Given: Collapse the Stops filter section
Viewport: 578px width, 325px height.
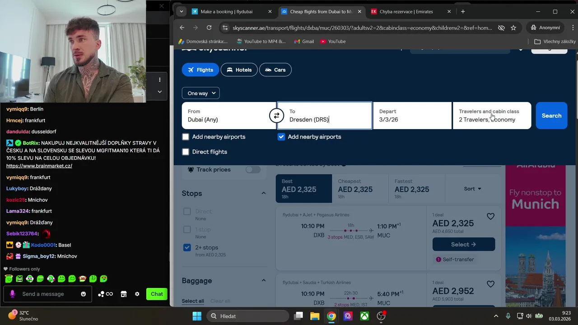Looking at the screenshot, I should click(x=264, y=193).
